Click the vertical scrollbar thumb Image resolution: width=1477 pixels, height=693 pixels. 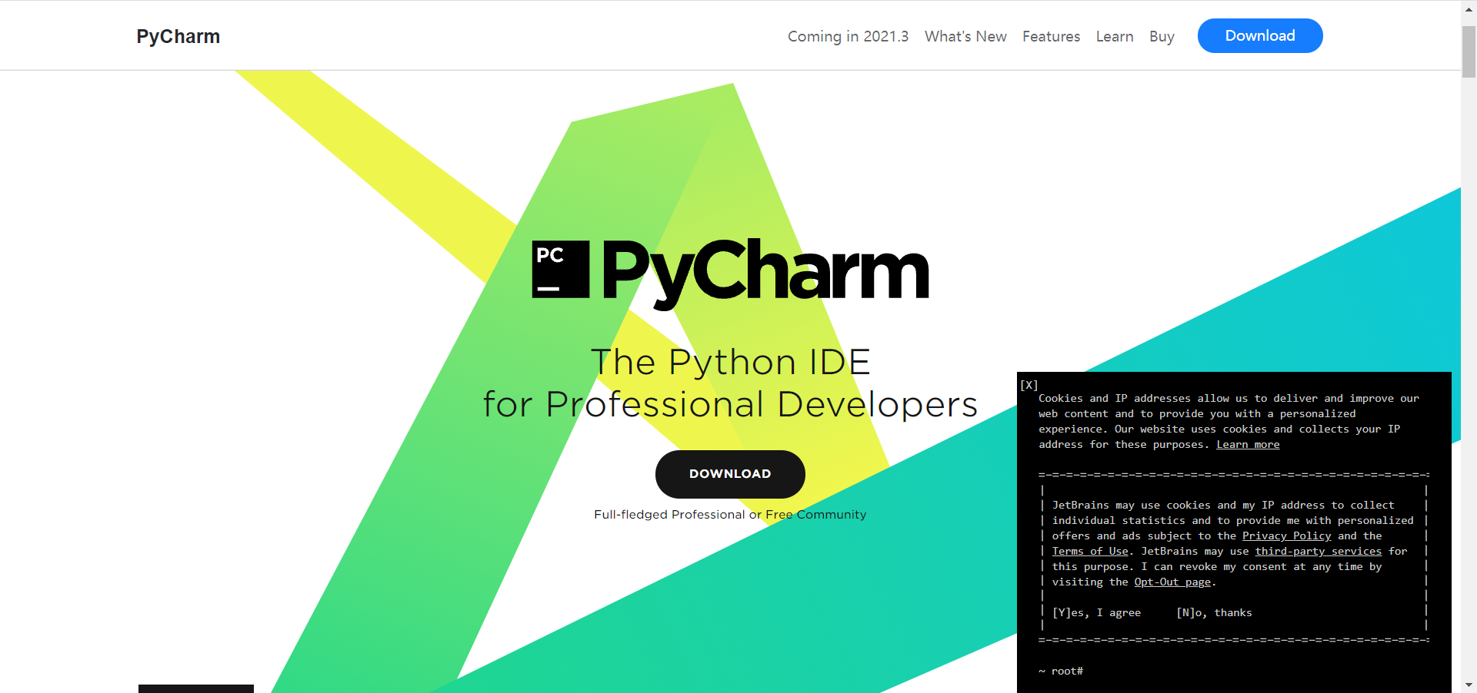1469,51
